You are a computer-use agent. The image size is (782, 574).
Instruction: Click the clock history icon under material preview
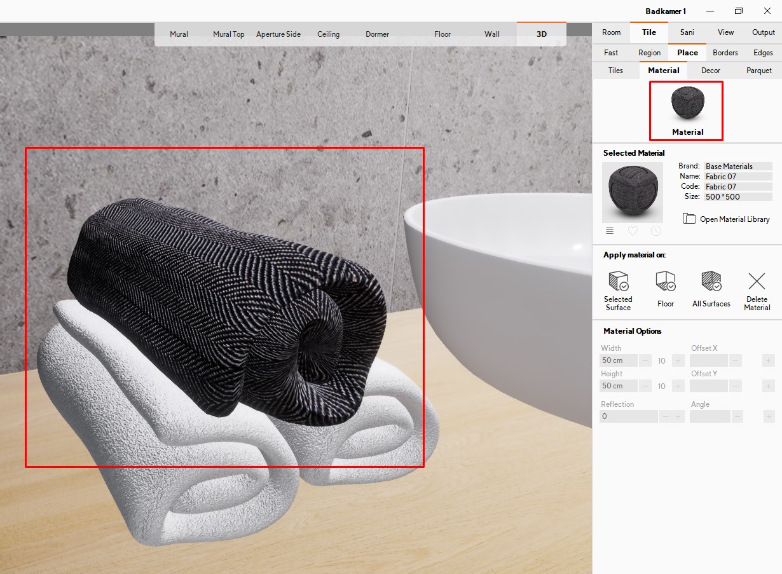point(656,231)
